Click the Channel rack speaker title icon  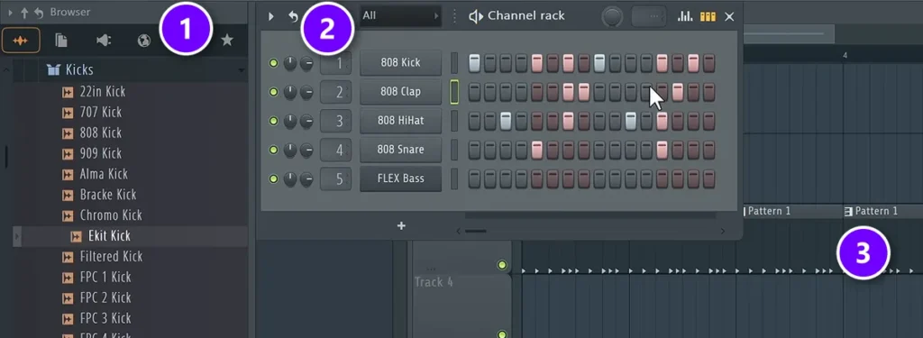click(476, 16)
